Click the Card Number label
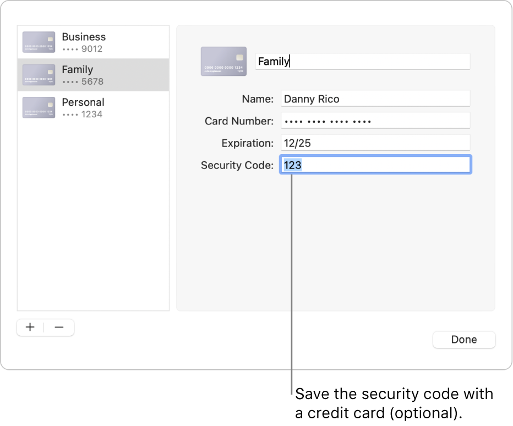Screen dimensions: 513x426 pyautogui.click(x=239, y=121)
